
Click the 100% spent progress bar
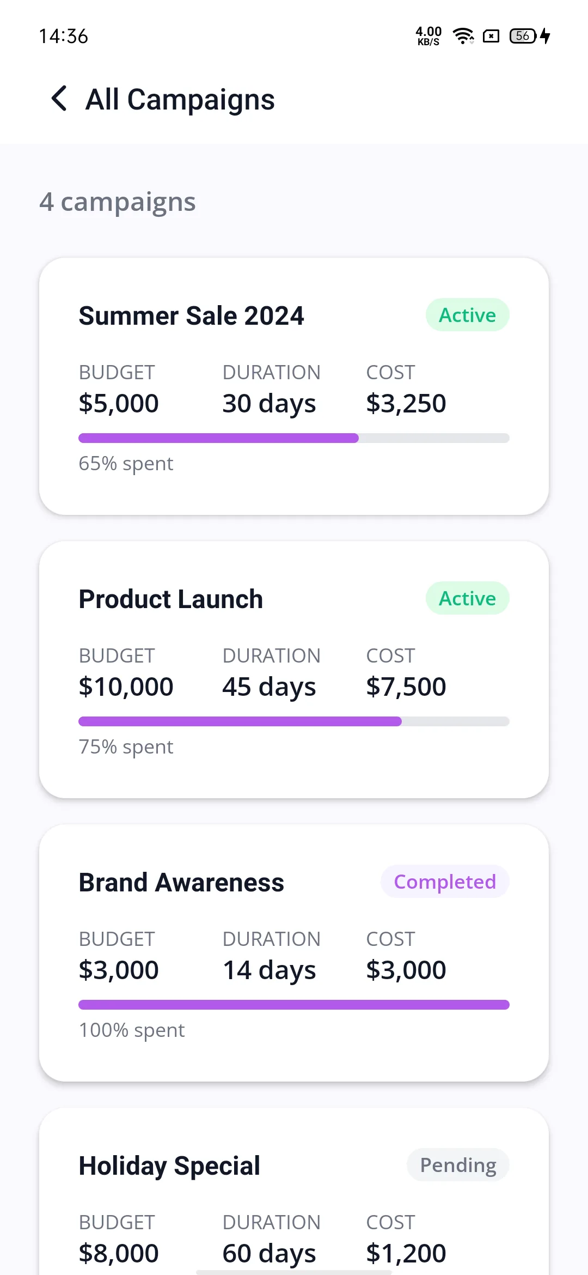pyautogui.click(x=294, y=1005)
